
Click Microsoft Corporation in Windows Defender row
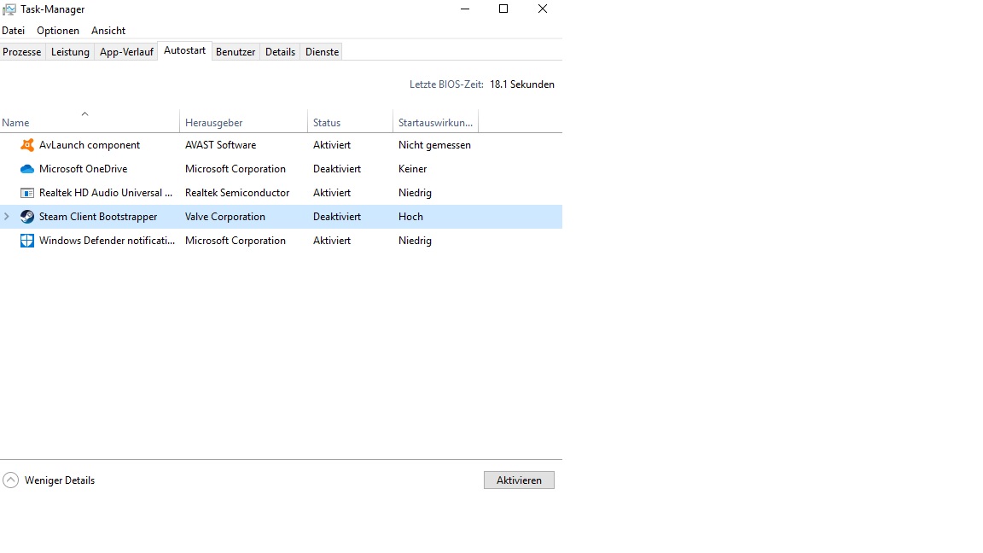click(x=236, y=241)
